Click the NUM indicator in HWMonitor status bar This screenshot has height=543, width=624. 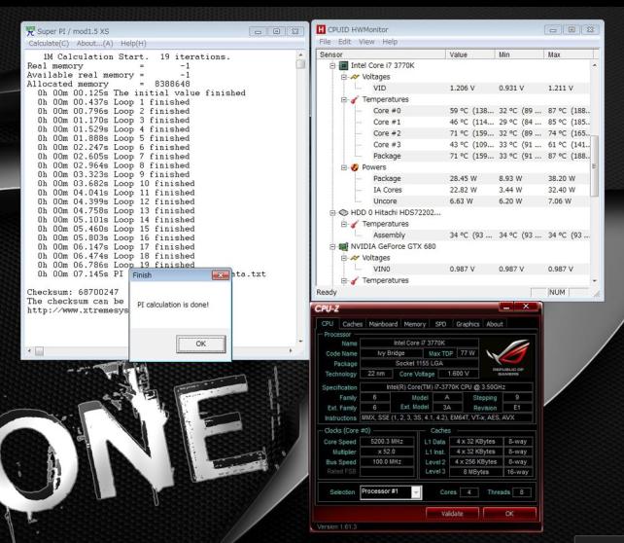(x=557, y=292)
